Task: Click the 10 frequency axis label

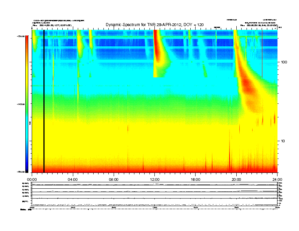Action: [283, 141]
